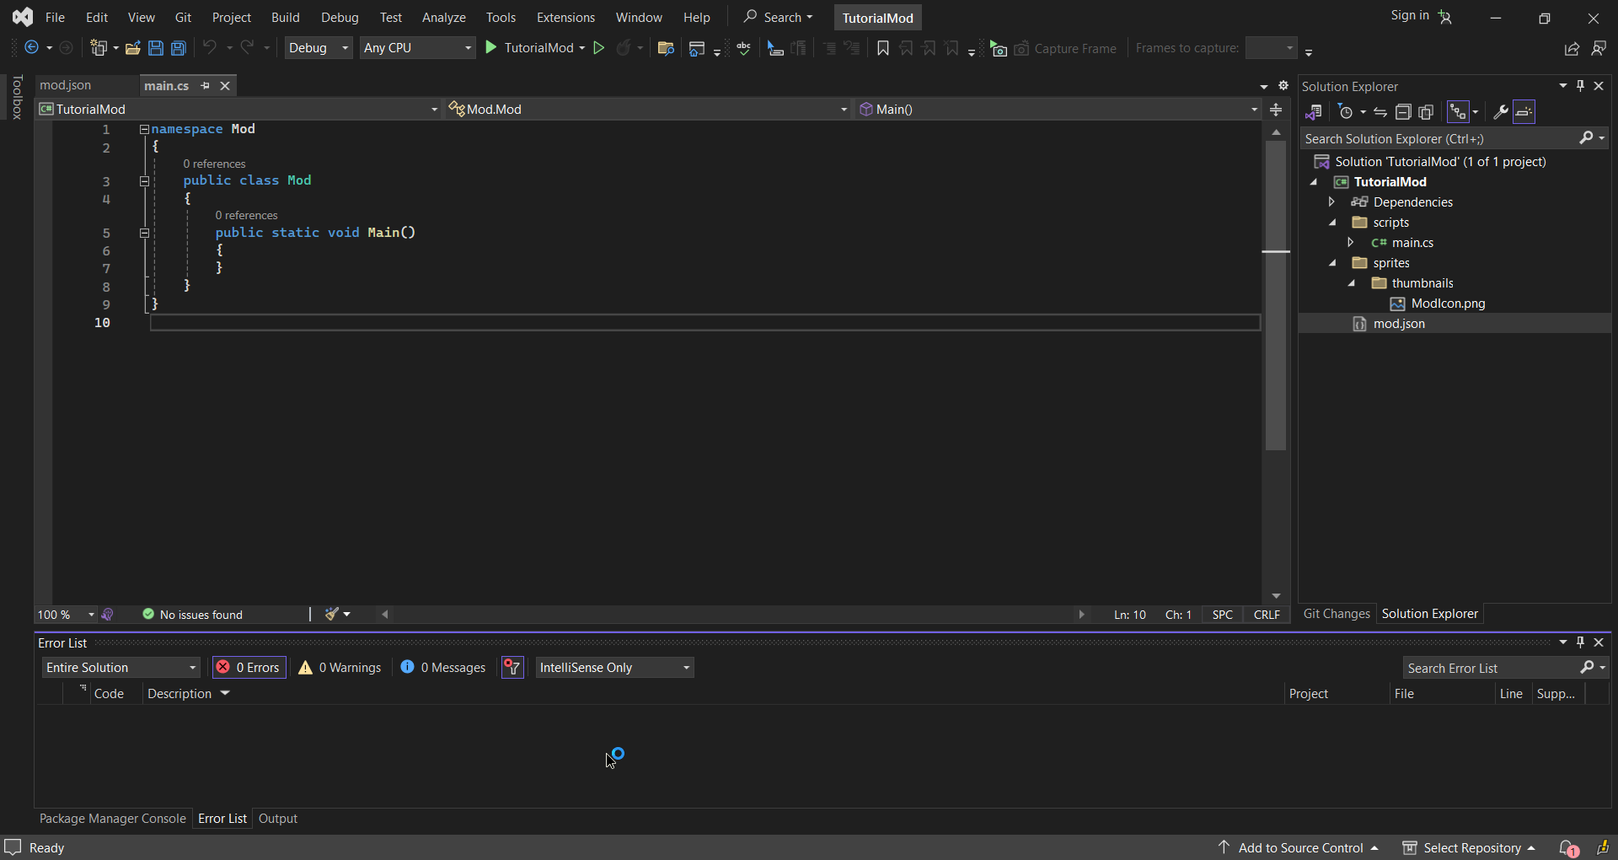This screenshot has width=1618, height=860.
Task: Toggle the Error List build filter icon
Action: pos(512,668)
